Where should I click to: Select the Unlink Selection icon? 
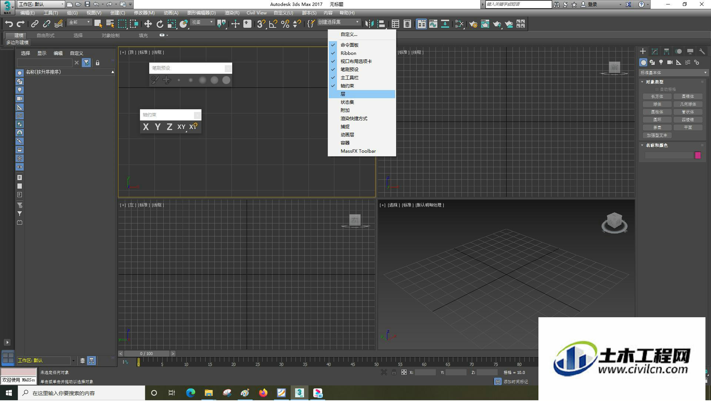coord(46,24)
